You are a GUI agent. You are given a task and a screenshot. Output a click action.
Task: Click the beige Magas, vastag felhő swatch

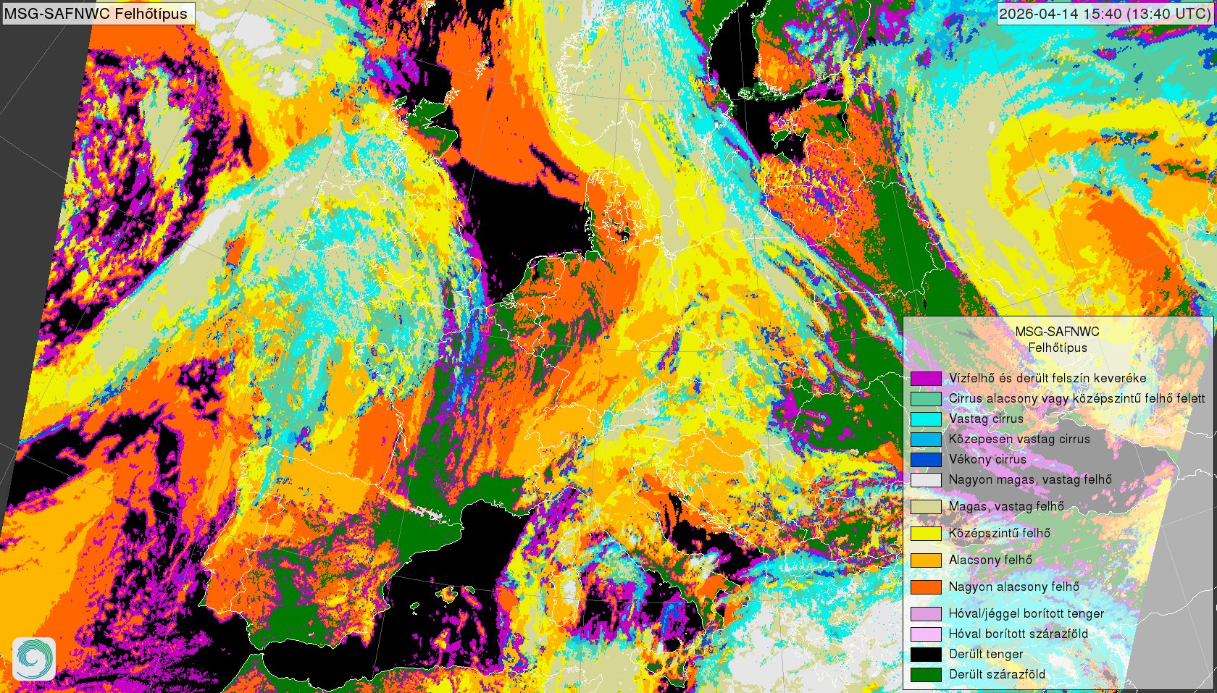[x=926, y=506]
